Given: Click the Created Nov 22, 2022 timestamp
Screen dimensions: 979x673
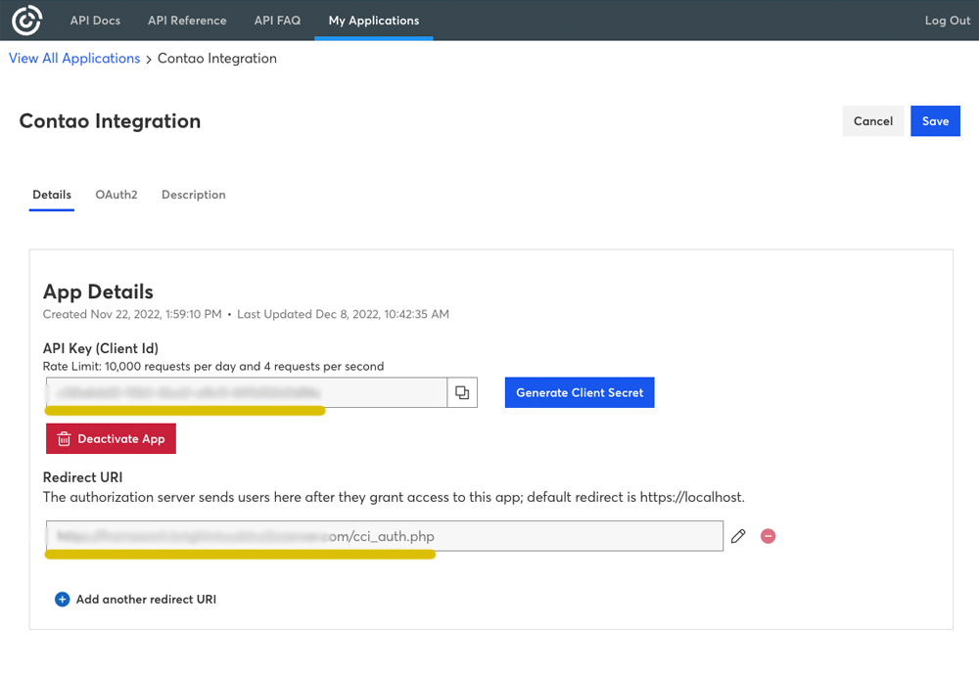Looking at the screenshot, I should [132, 314].
